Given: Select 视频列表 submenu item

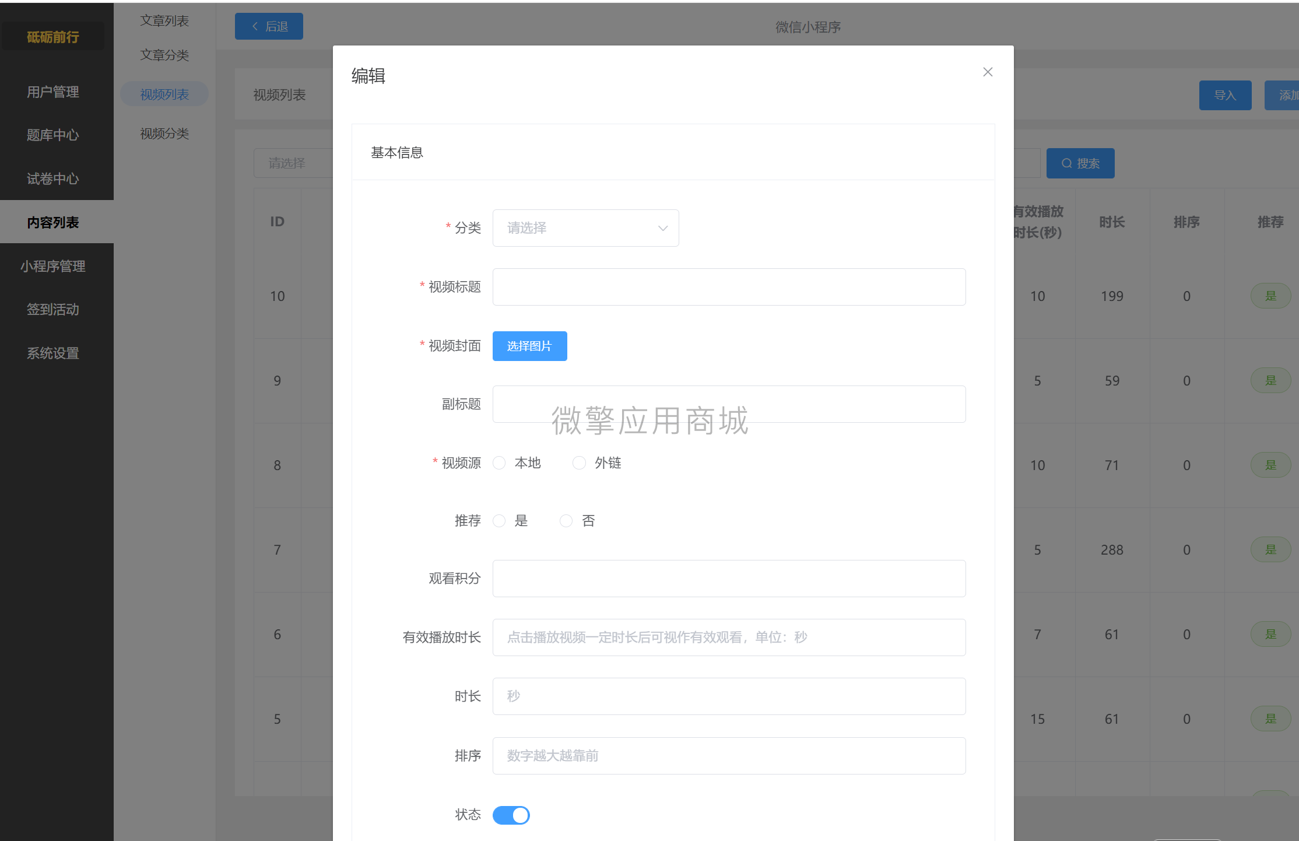Looking at the screenshot, I should [x=164, y=94].
